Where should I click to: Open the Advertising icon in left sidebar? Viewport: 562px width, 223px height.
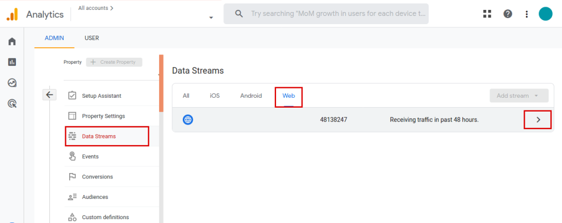(x=12, y=103)
